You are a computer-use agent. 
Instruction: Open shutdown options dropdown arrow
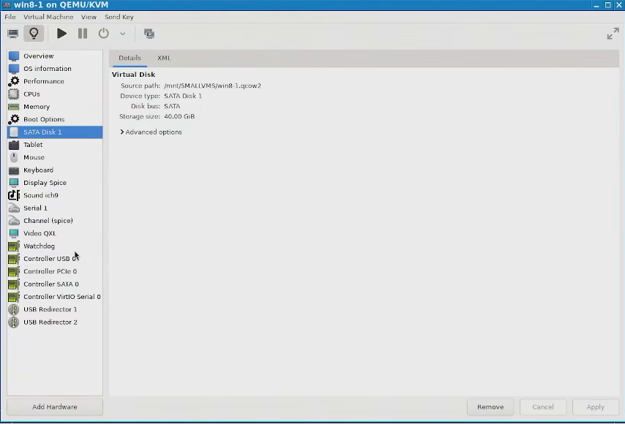point(122,34)
